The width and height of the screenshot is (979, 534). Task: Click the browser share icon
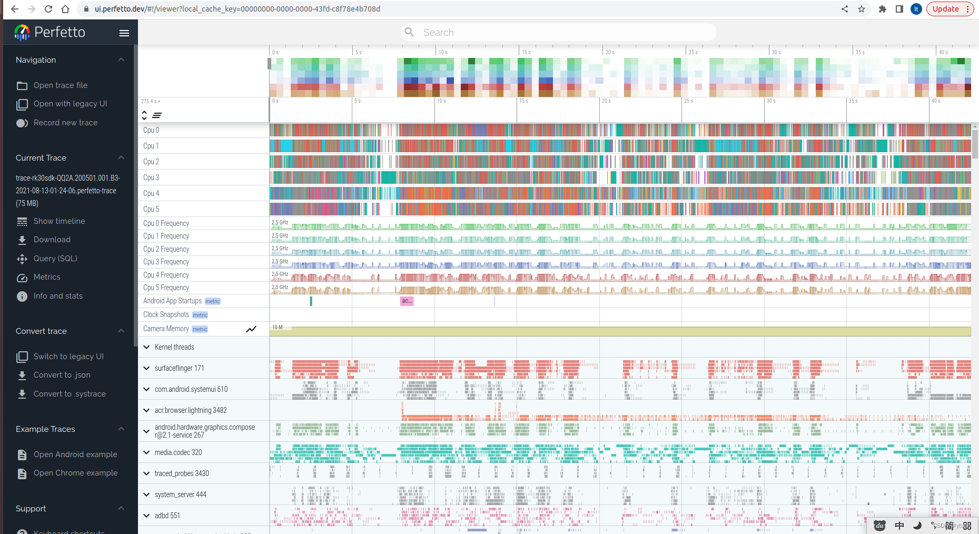point(845,9)
